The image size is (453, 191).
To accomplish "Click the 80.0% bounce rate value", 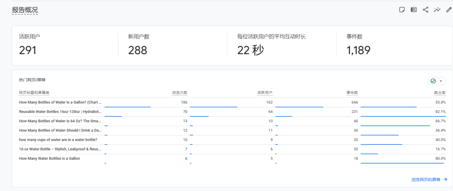I will point(440,158).
